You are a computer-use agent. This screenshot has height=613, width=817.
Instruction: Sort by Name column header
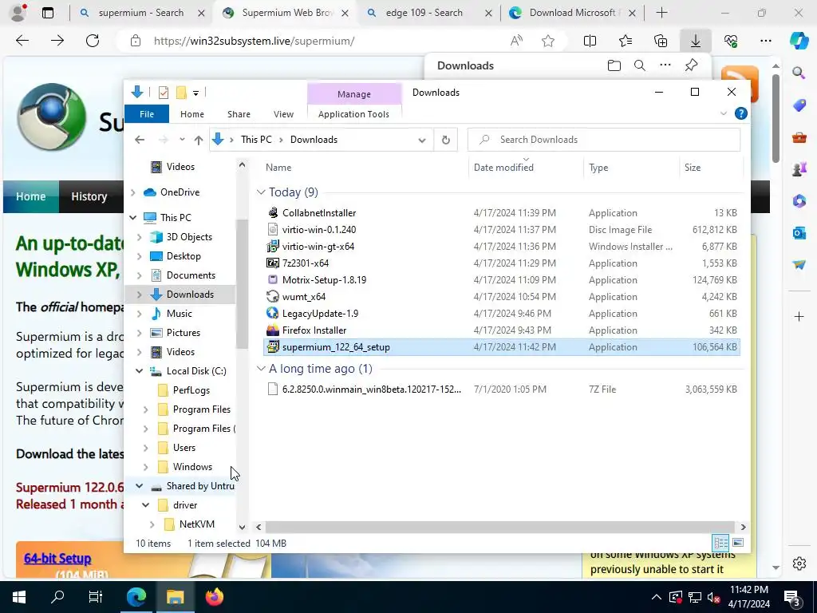pyautogui.click(x=278, y=168)
